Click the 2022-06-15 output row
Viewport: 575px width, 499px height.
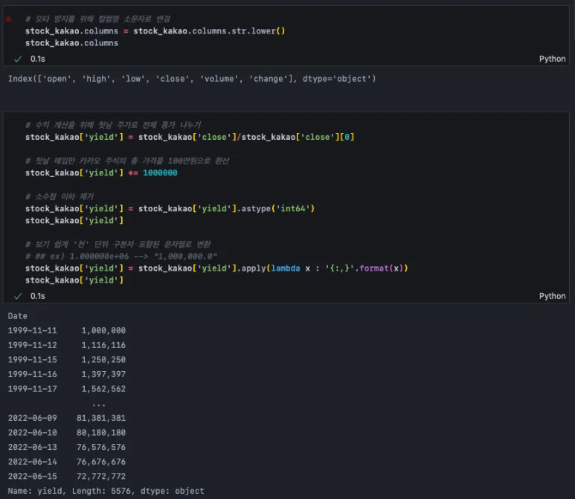(67, 475)
